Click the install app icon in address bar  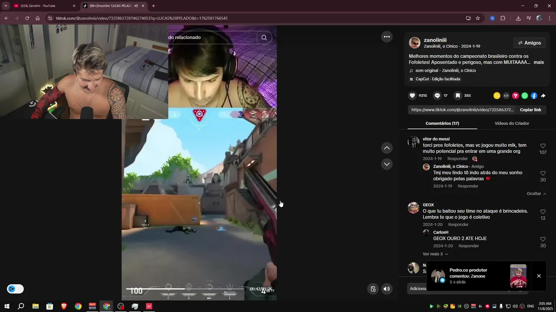468,18
